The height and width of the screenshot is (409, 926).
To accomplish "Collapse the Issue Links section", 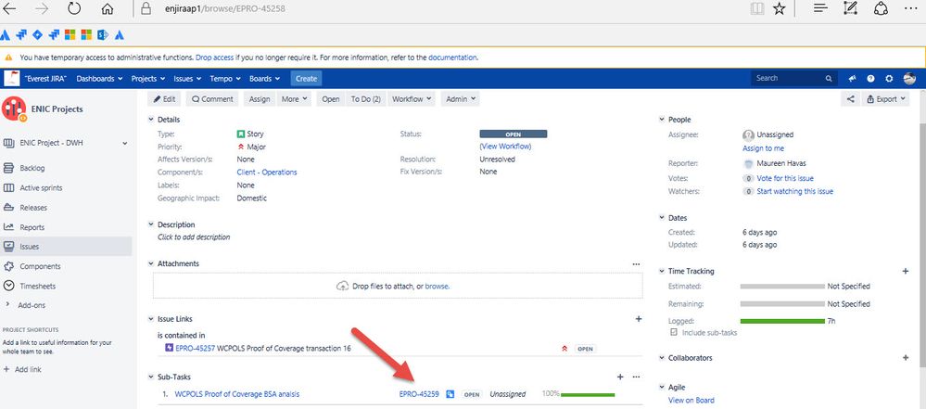I will point(150,319).
